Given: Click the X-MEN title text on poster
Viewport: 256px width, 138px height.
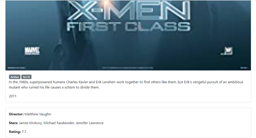Looking at the screenshot, I should pyautogui.click(x=129, y=10).
